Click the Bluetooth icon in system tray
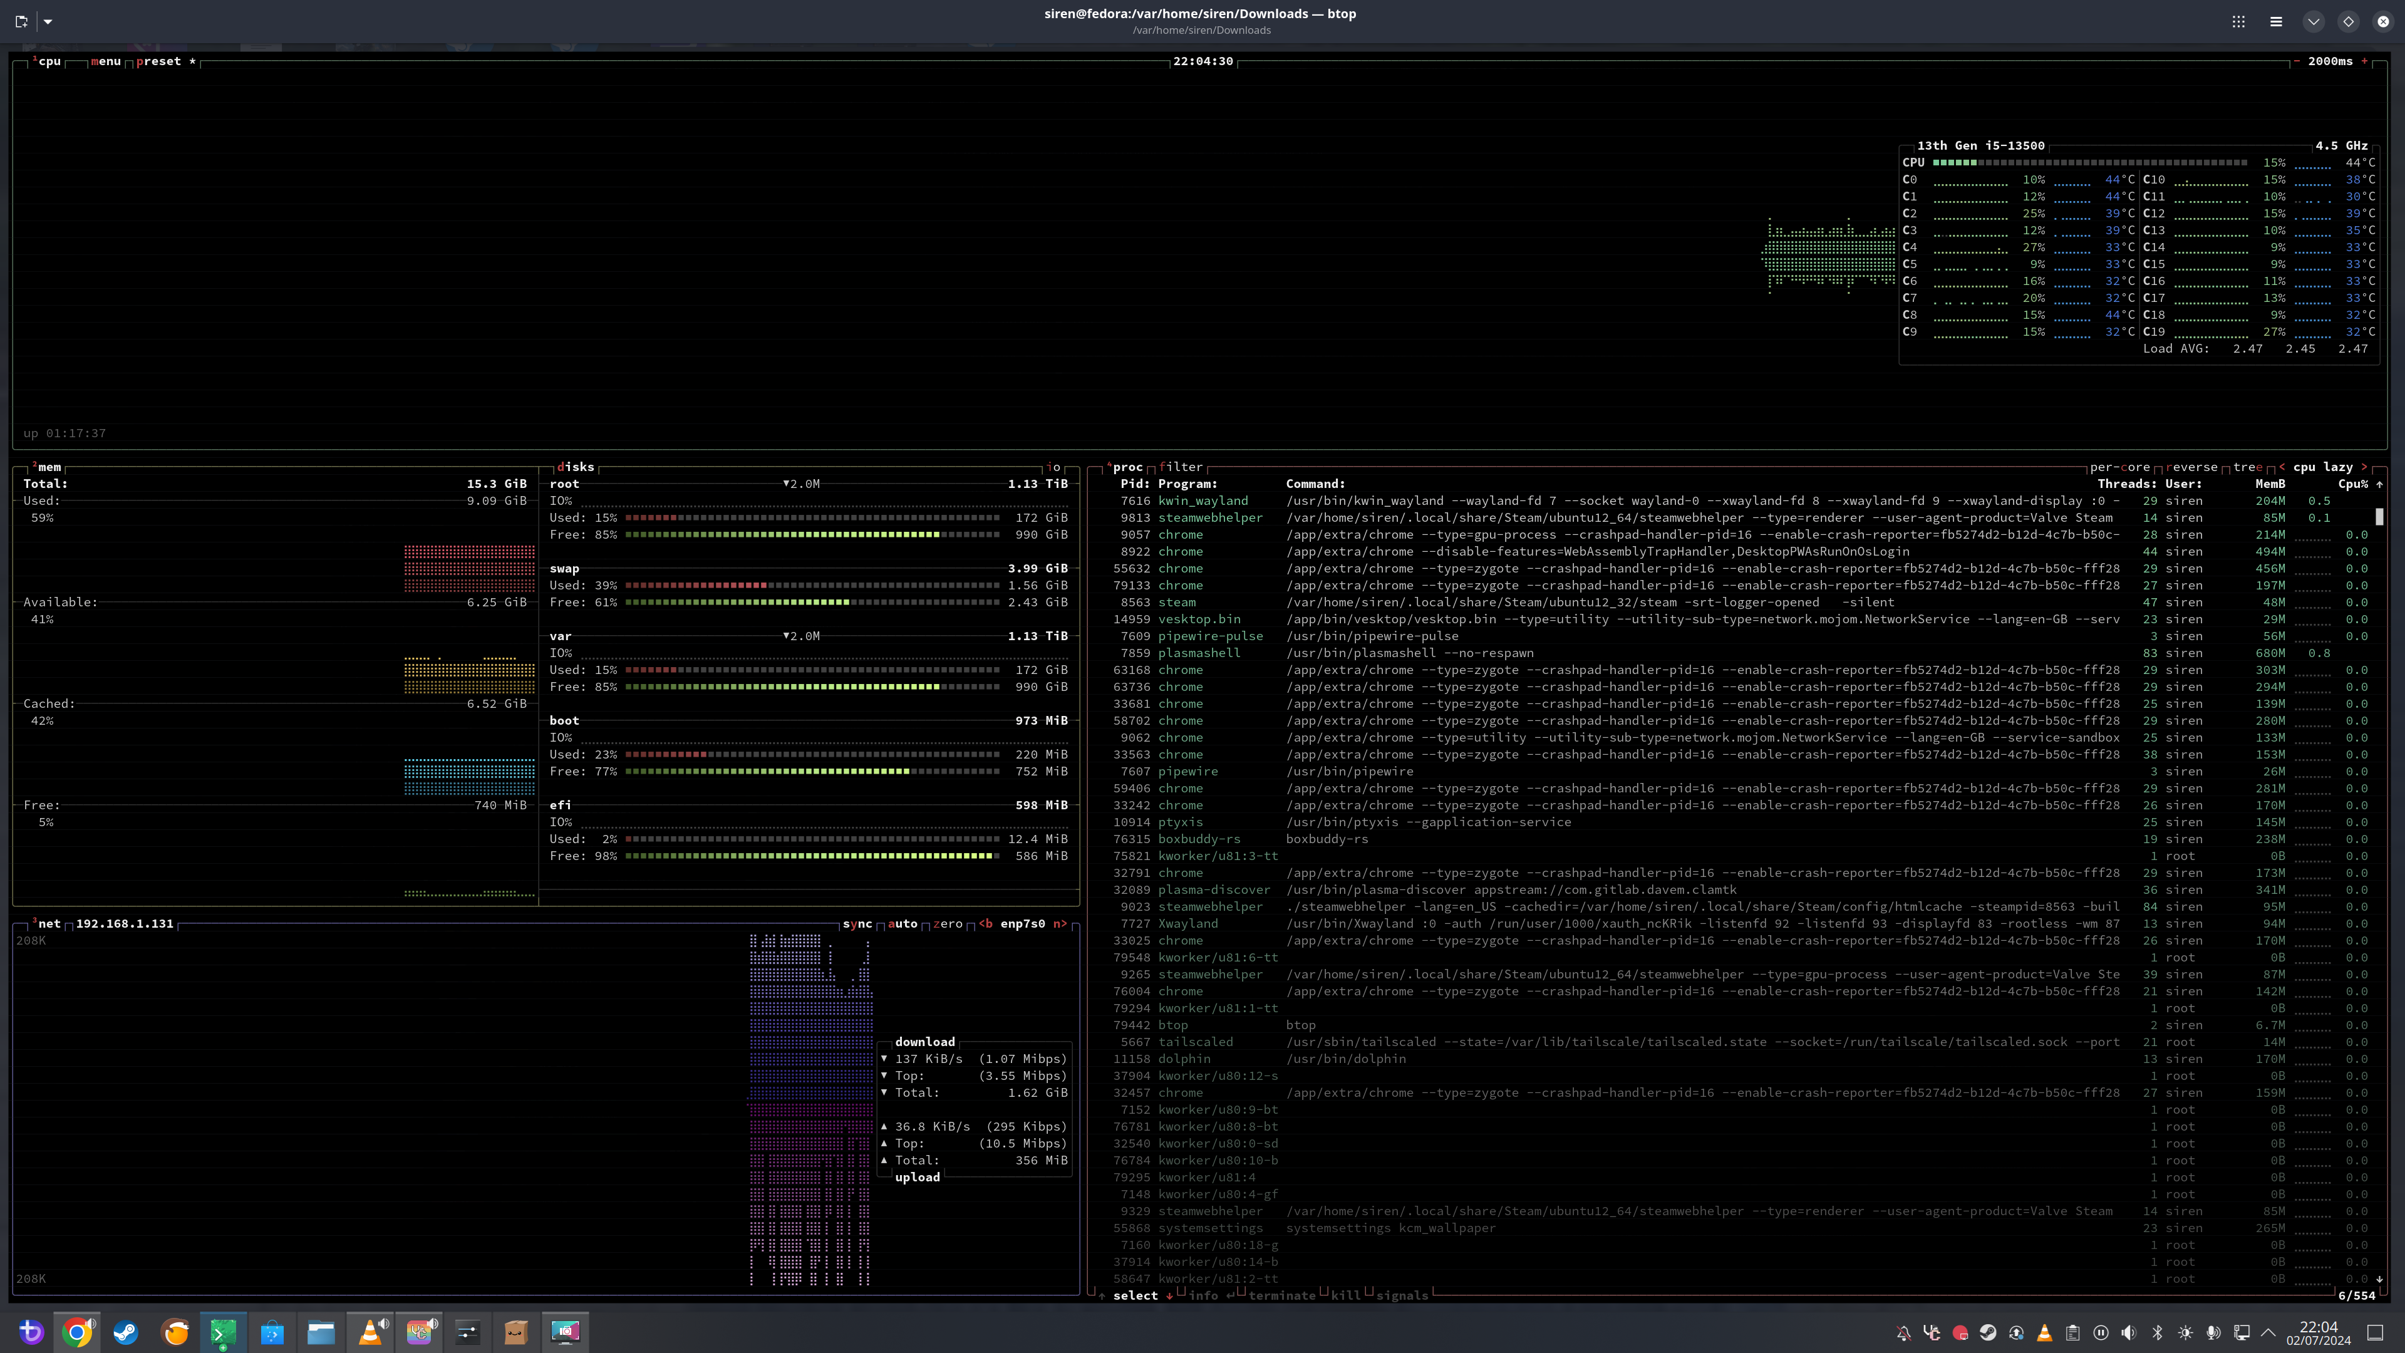2405x1353 pixels. tap(2156, 1332)
